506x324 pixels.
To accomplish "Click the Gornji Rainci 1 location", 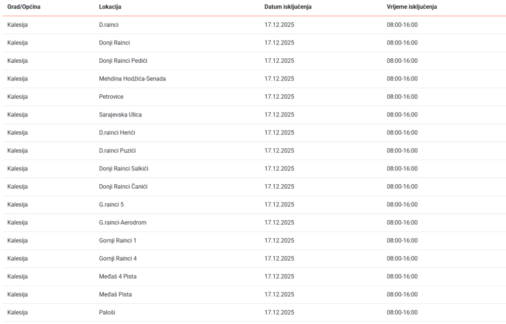I will [x=118, y=241].
